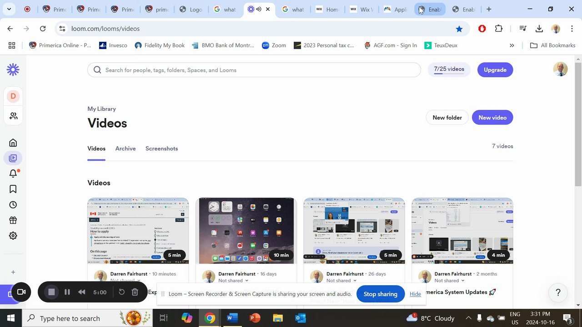This screenshot has width=582, height=327.
Task: Open the History clock icon
Action: [x=13, y=205]
